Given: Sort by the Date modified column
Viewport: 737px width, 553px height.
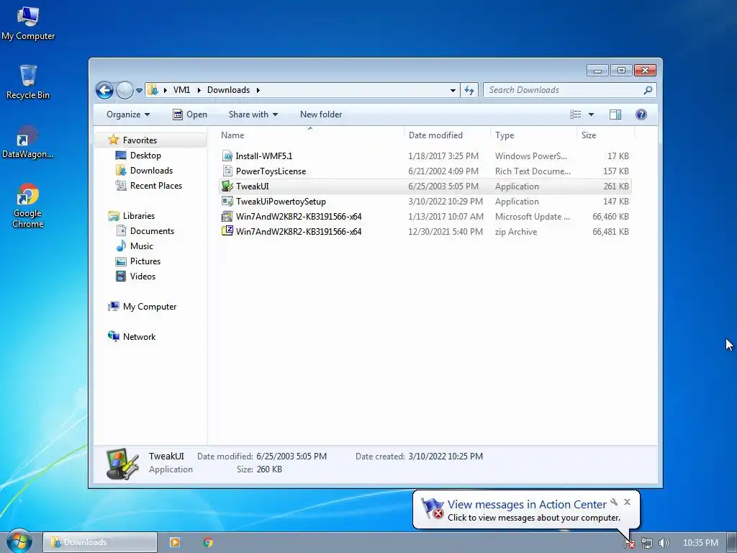Looking at the screenshot, I should tap(446, 135).
